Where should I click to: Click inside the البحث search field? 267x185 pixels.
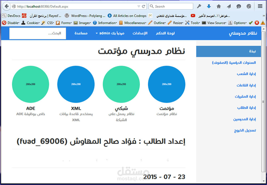point(38,33)
